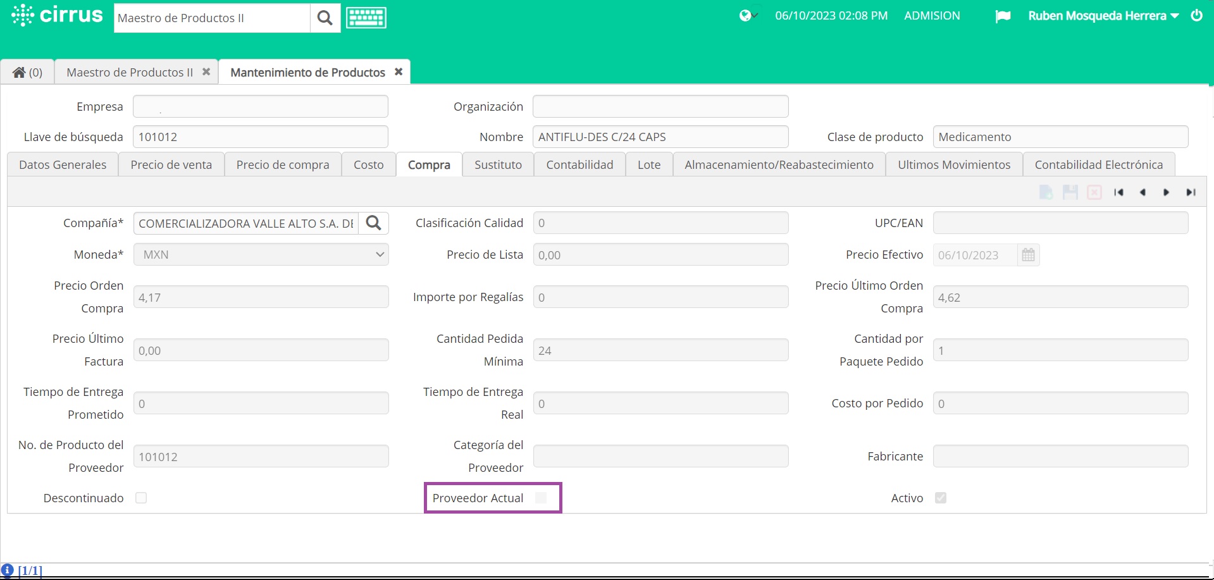Open the Precio Efectivo calendar picker

coord(1027,255)
